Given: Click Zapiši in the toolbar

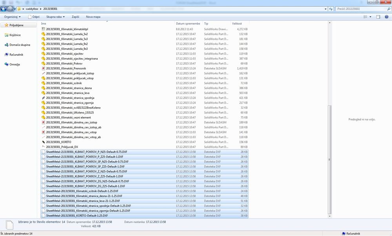Looking at the screenshot, I should (76, 17).
